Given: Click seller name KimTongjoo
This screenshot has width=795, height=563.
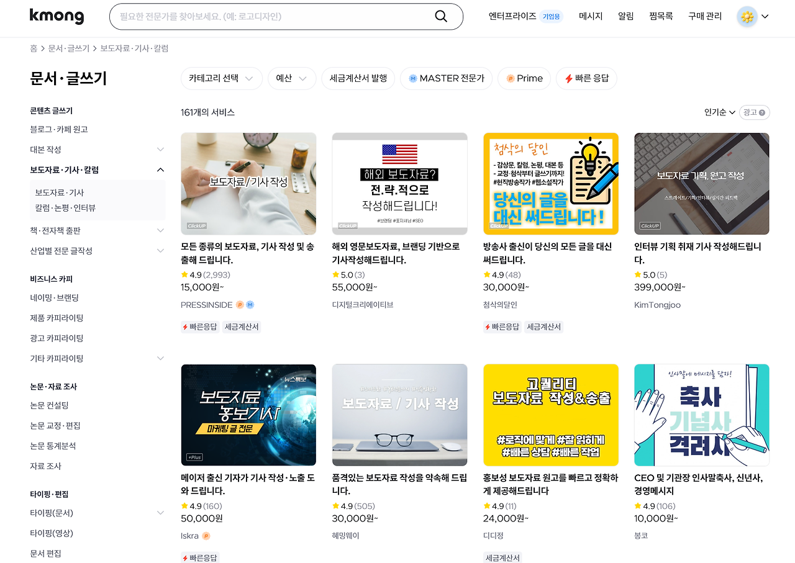Looking at the screenshot, I should click(657, 305).
